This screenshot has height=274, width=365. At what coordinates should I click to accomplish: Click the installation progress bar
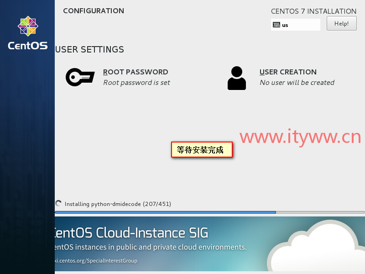[x=210, y=212]
